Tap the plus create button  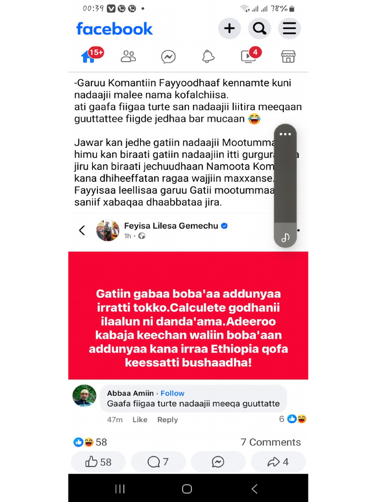(229, 28)
